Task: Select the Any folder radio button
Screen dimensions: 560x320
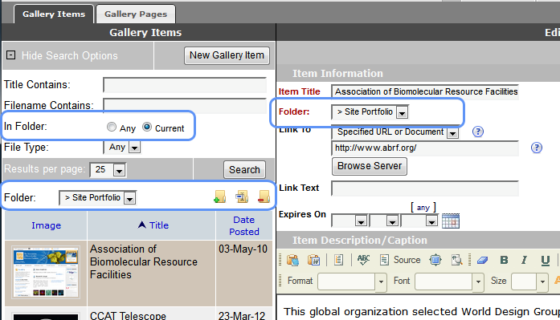Action: (112, 127)
